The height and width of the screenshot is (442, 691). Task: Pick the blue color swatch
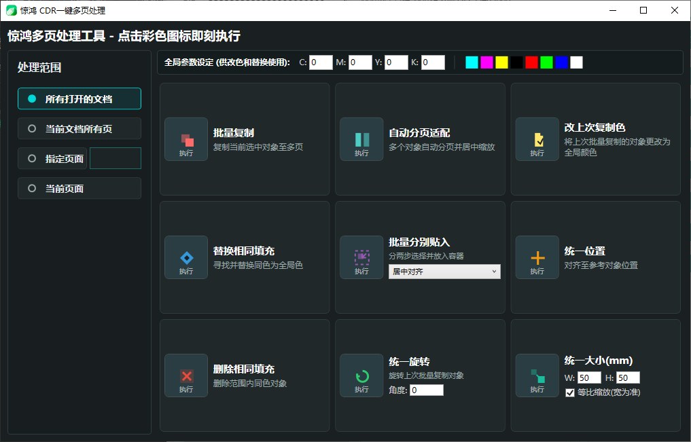561,62
